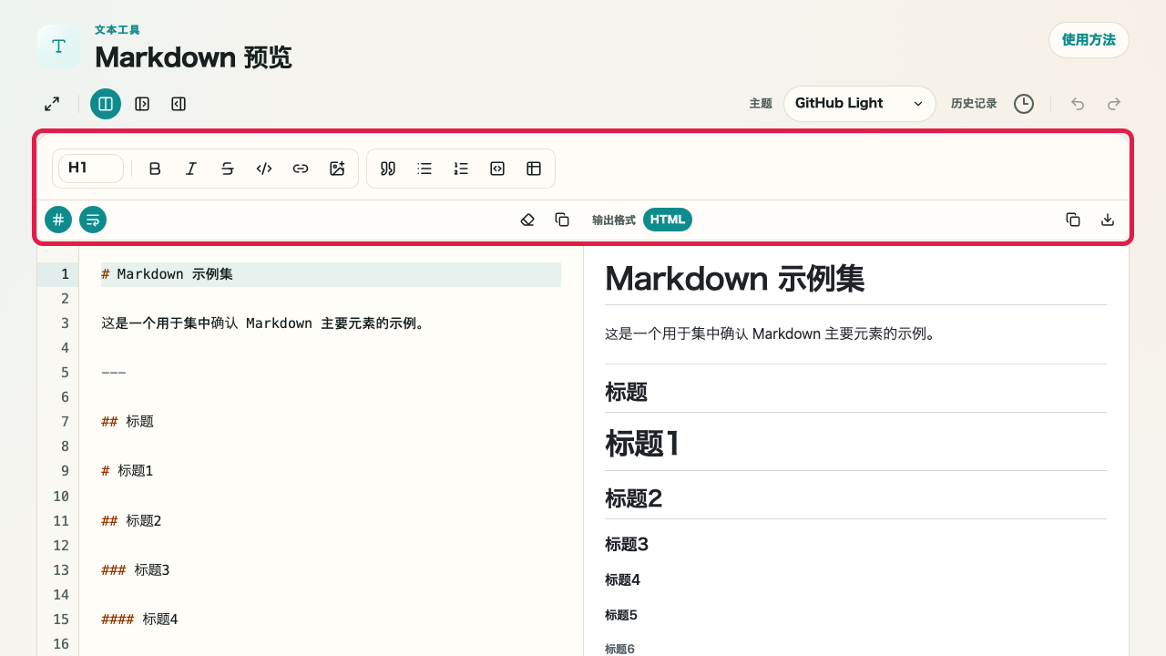
Task: Apply italic formatting
Action: point(191,169)
